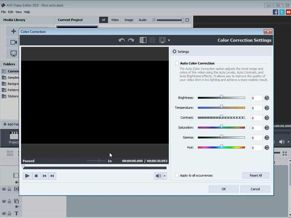The height and width of the screenshot is (218, 291).
Task: Open the File menu
Action: pyautogui.click(x=3, y=12)
